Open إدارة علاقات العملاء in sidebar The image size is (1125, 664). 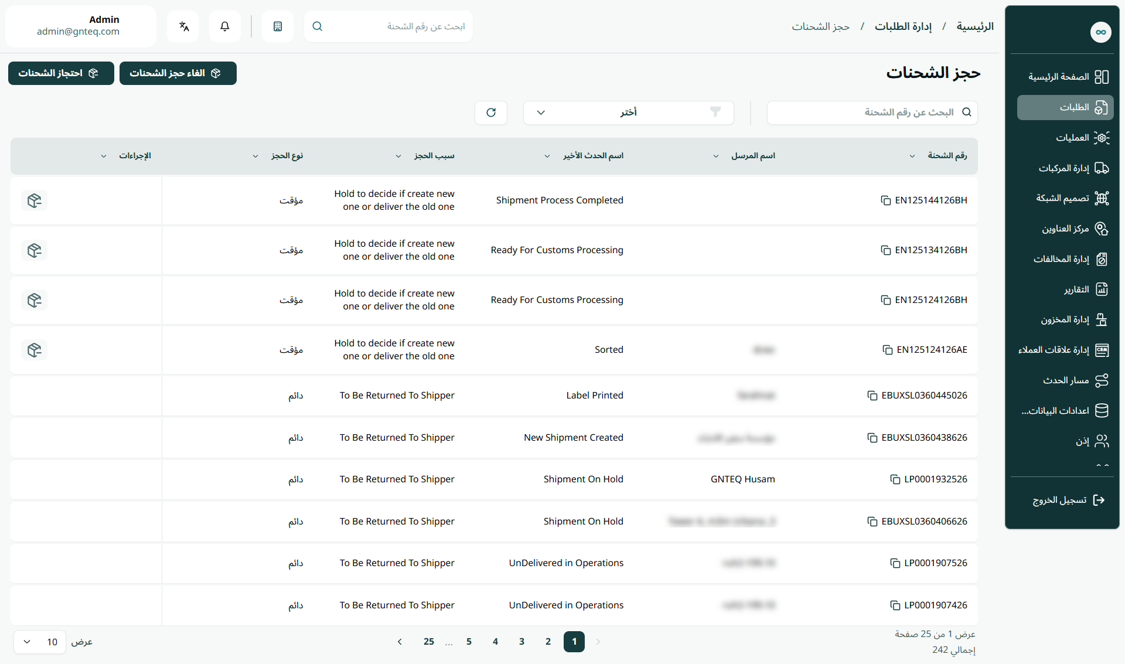1065,350
